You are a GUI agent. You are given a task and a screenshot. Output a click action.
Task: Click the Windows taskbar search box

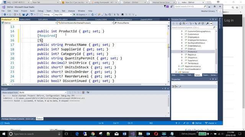(34, 134)
